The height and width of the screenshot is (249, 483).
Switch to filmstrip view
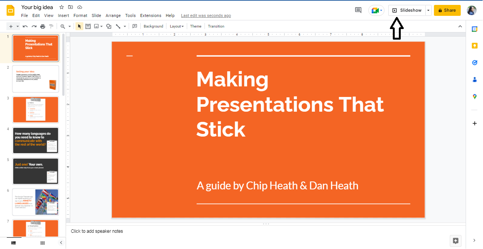click(14, 243)
